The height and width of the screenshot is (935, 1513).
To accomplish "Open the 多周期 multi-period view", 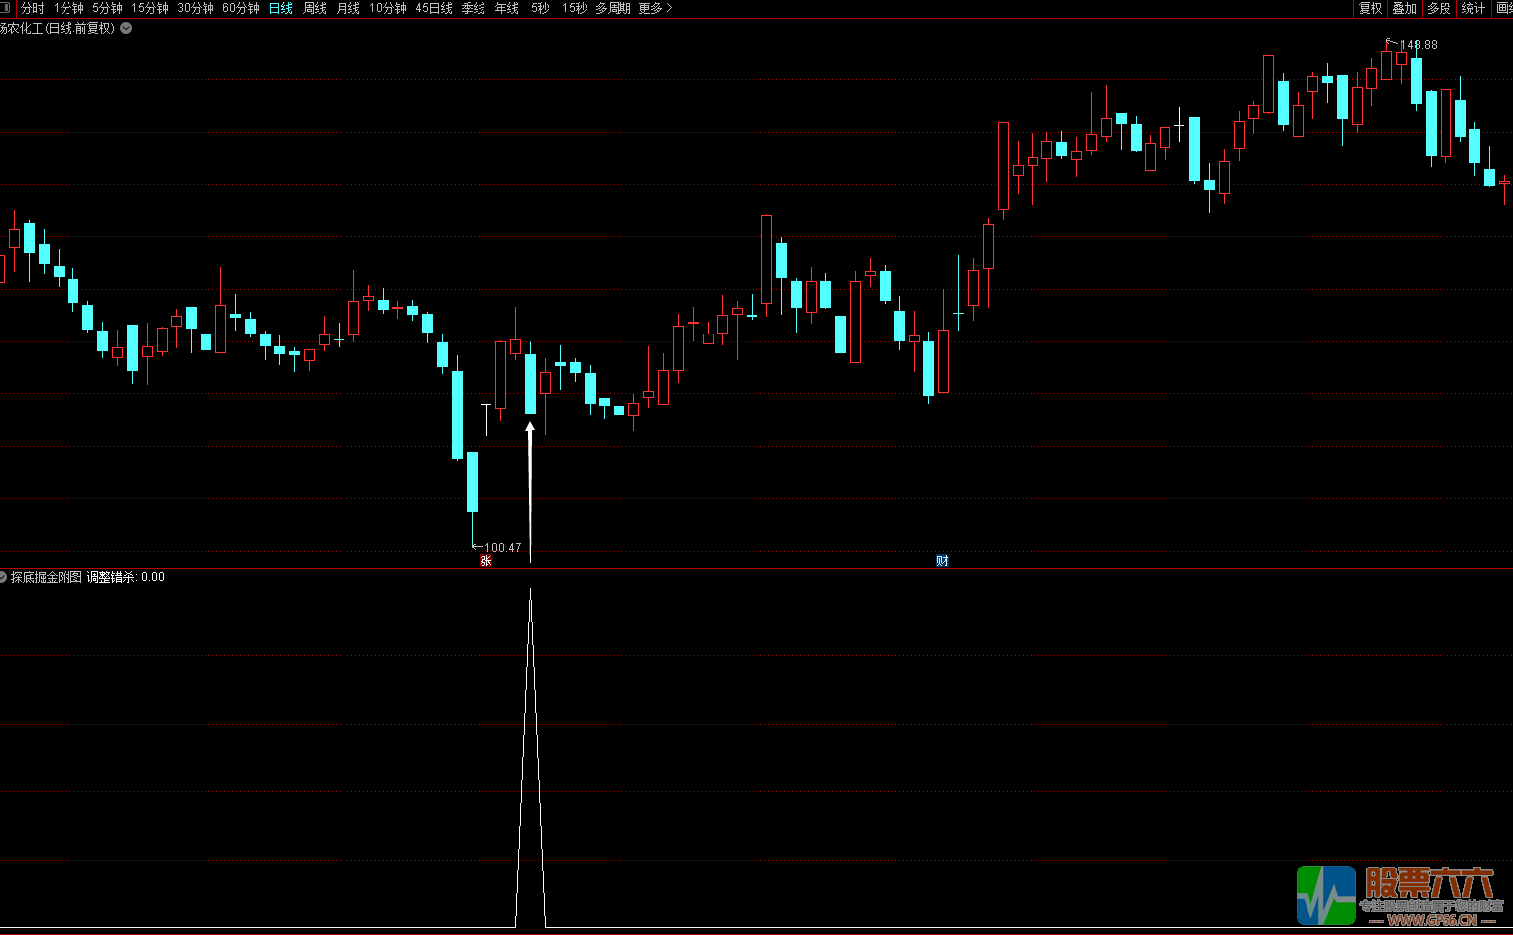I will pyautogui.click(x=613, y=8).
